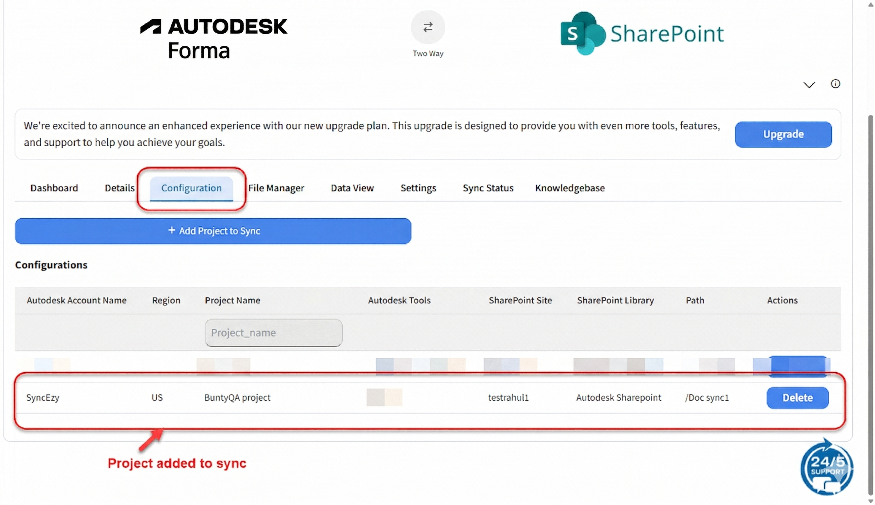Click the Project_name filter field
The image size is (875, 505).
[273, 333]
